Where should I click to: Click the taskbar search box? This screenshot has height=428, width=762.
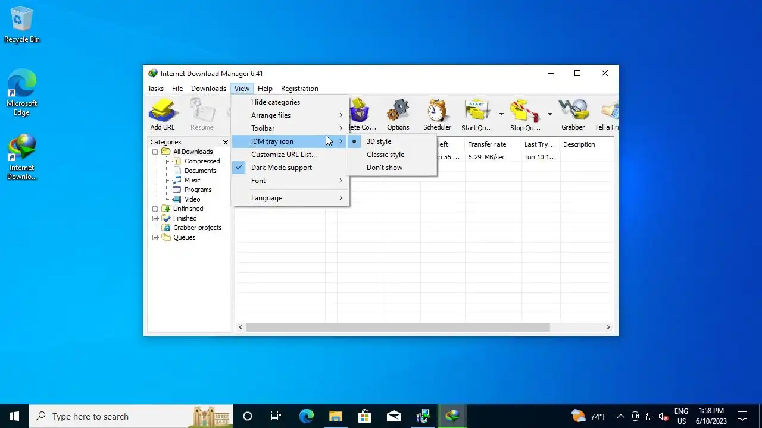click(131, 416)
